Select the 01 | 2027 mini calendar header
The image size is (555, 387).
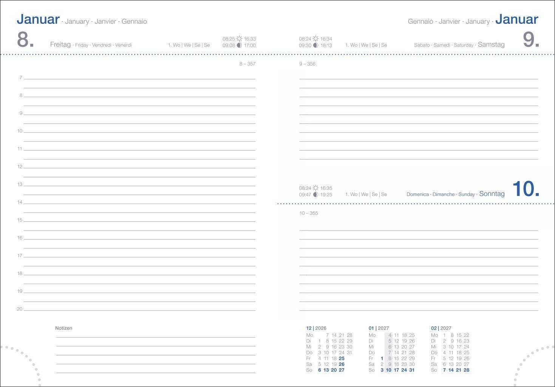[x=379, y=328]
